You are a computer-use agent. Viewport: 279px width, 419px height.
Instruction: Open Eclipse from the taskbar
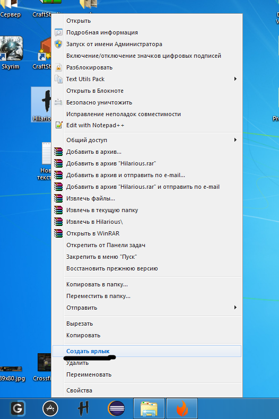pyautogui.click(x=116, y=408)
